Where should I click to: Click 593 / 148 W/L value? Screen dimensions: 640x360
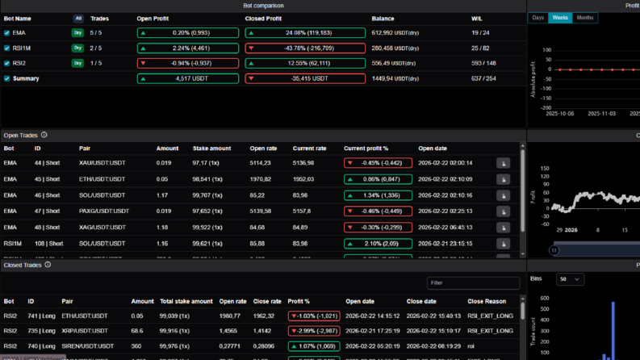pyautogui.click(x=483, y=63)
